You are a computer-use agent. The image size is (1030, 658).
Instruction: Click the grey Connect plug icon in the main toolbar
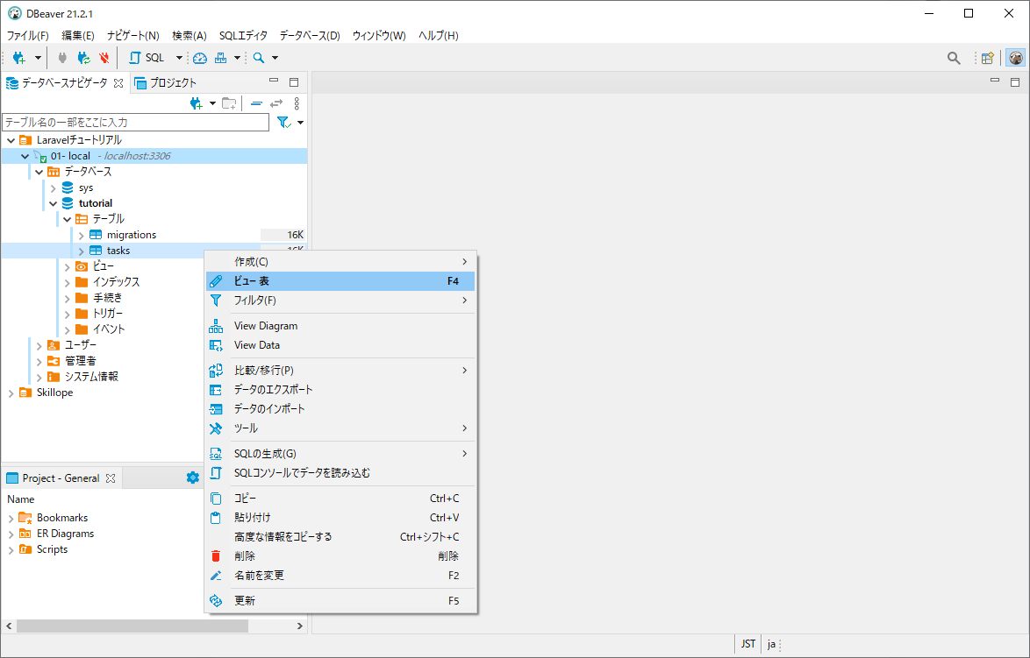tap(62, 58)
